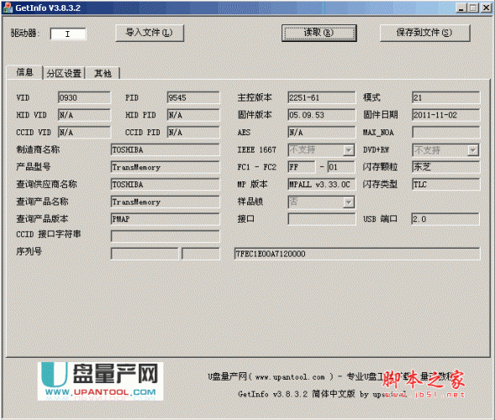Click the 查询产品版本 field showing PMAP

point(165,219)
